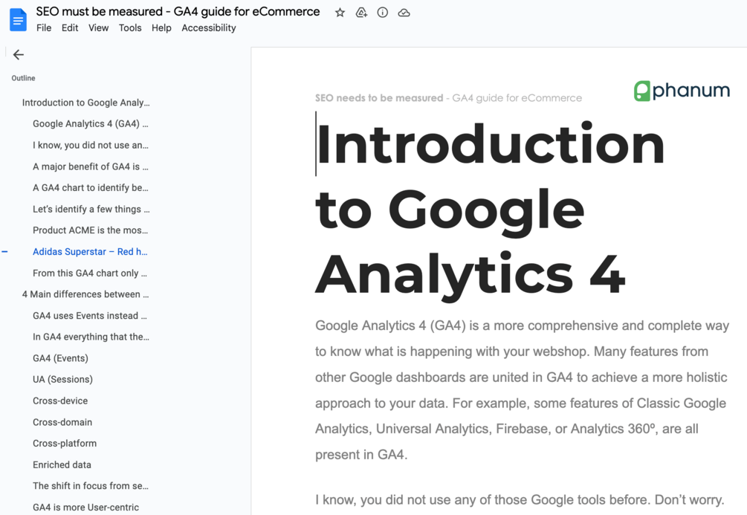This screenshot has width=747, height=515.
Task: Check the cloud save status icon
Action: click(x=404, y=13)
